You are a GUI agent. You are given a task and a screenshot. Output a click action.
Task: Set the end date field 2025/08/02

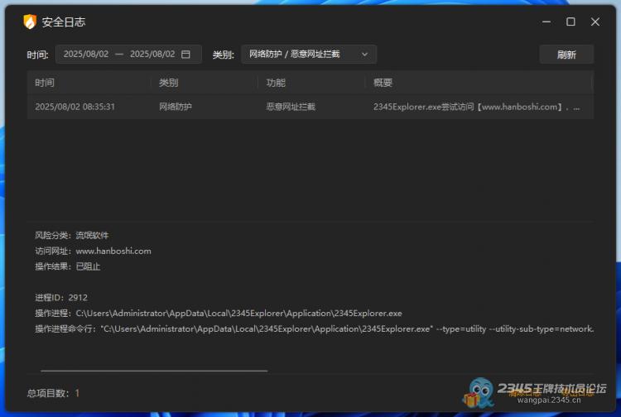(152, 55)
